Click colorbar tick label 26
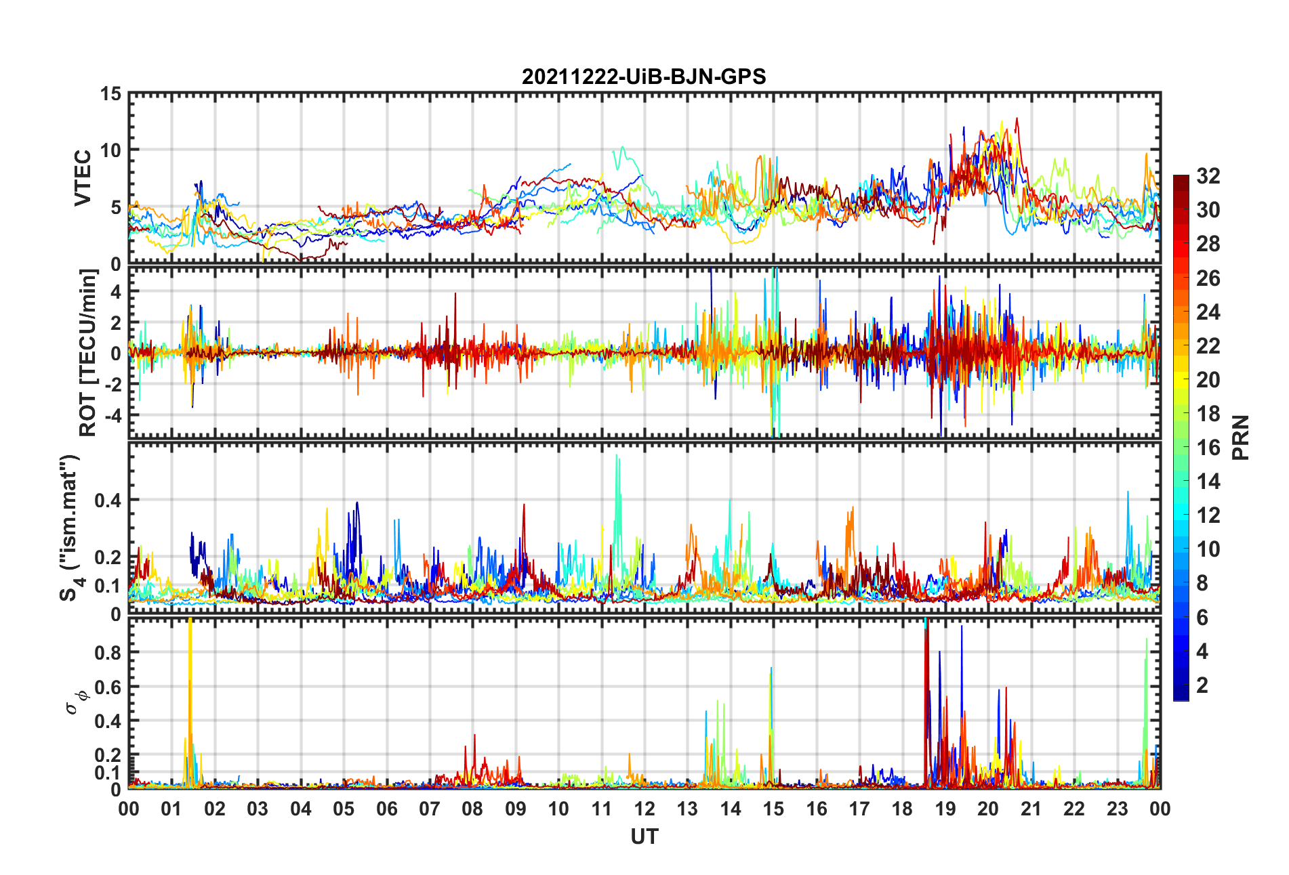The height and width of the screenshot is (875, 1289). tap(1208, 278)
